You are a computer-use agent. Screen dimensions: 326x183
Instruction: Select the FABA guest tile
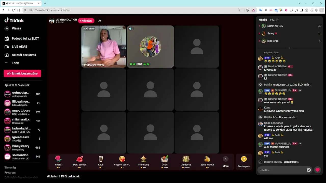point(150,47)
